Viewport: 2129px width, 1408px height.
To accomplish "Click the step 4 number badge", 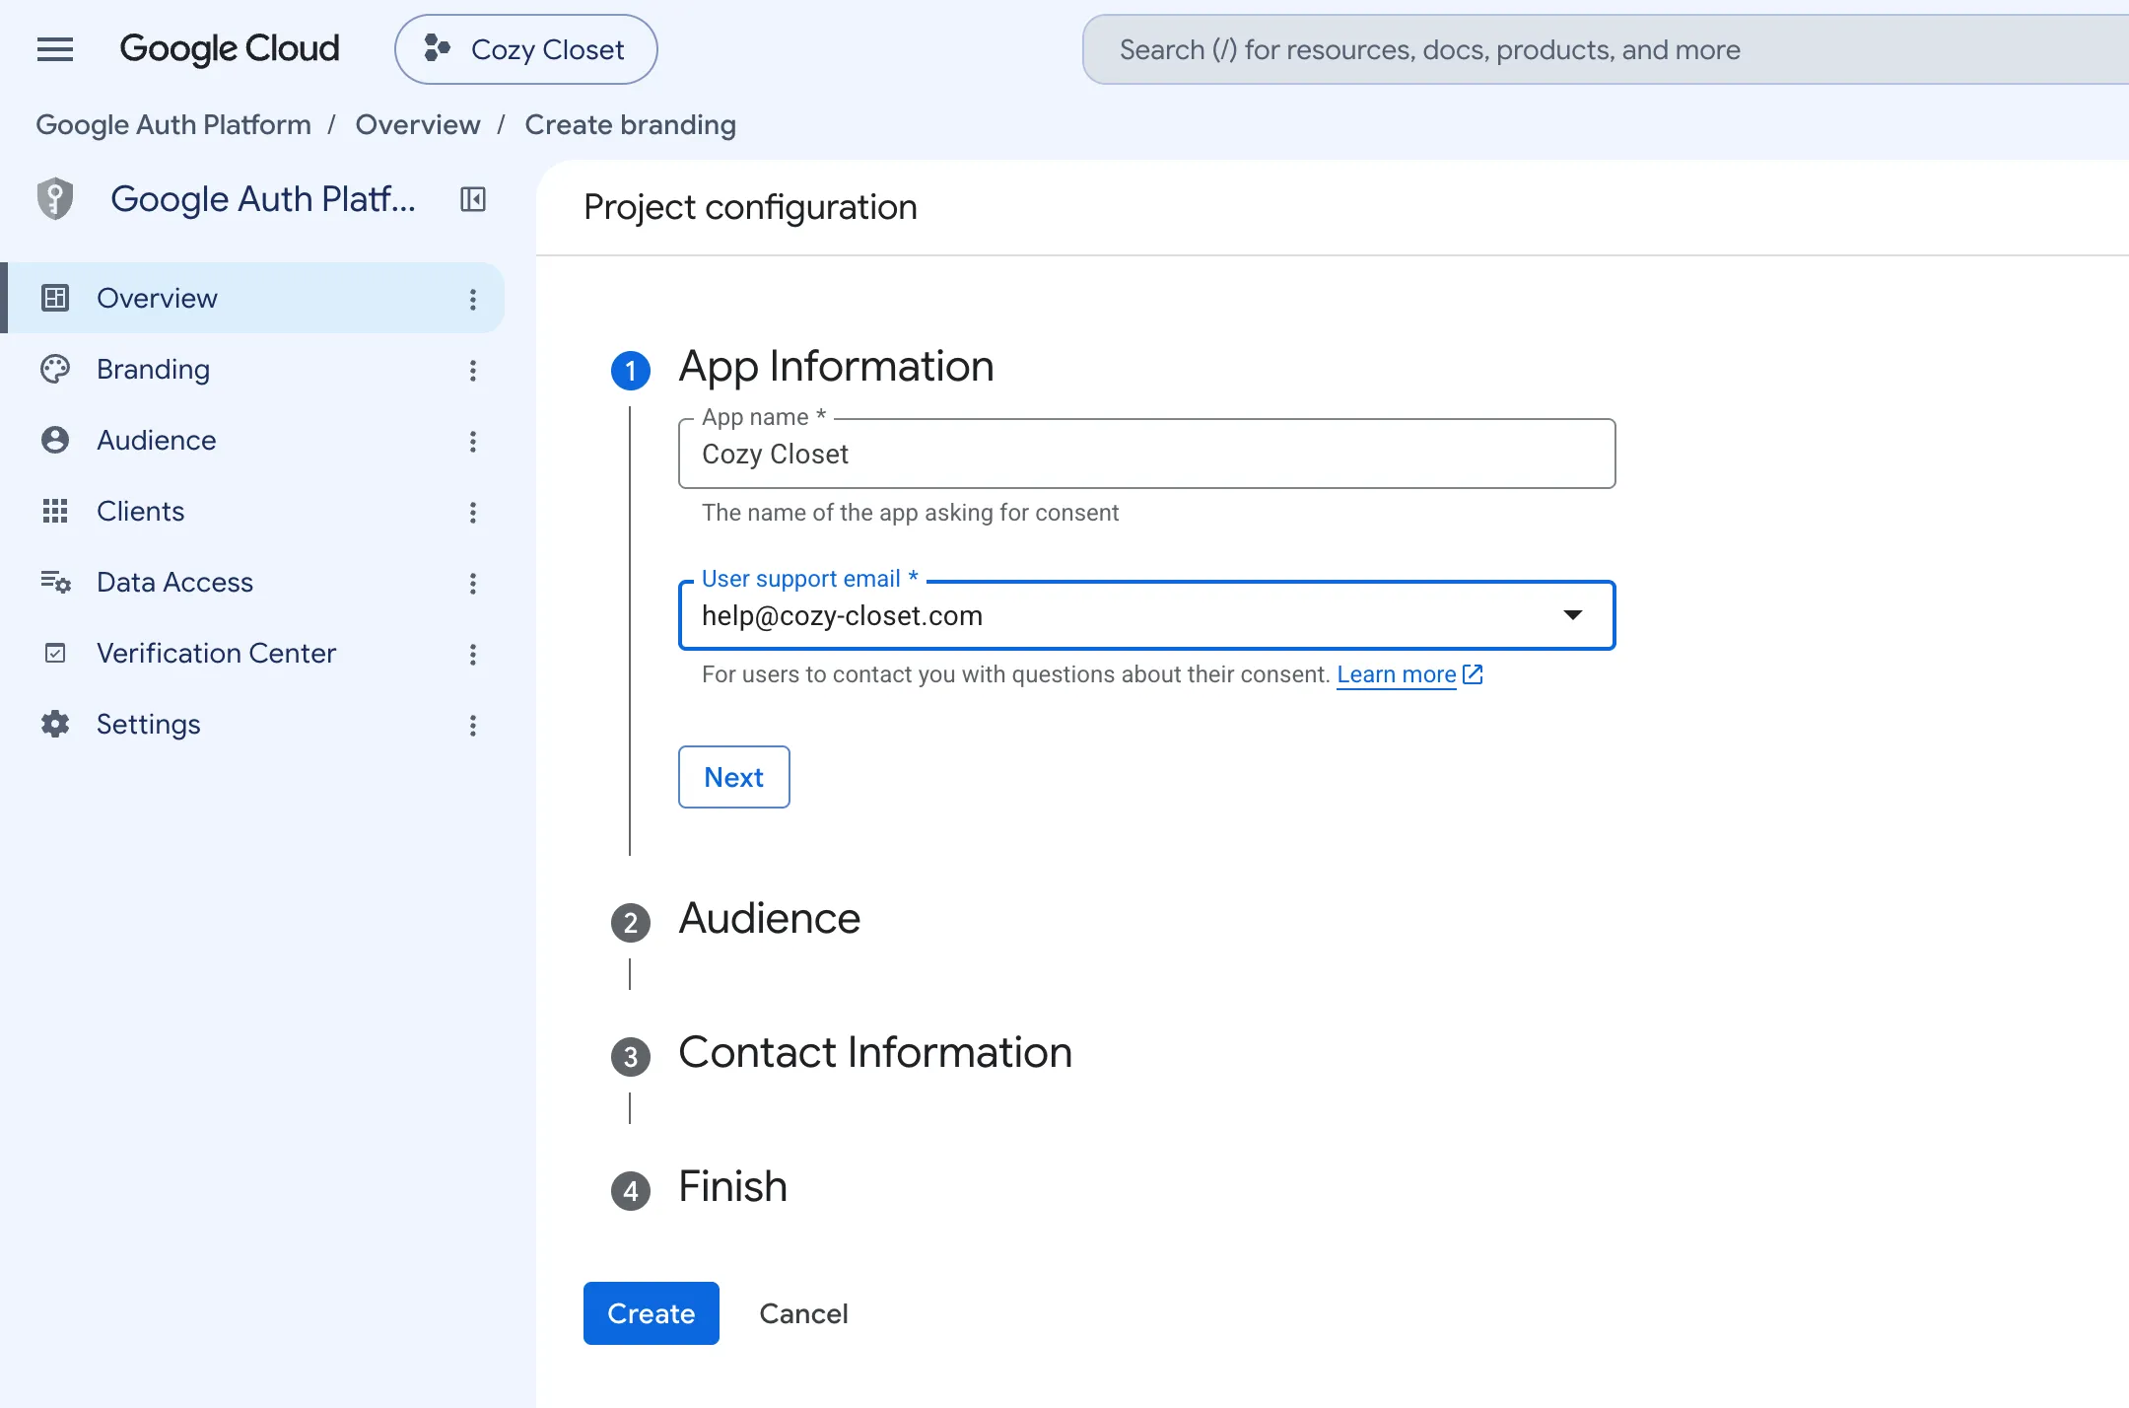I will (x=631, y=1191).
